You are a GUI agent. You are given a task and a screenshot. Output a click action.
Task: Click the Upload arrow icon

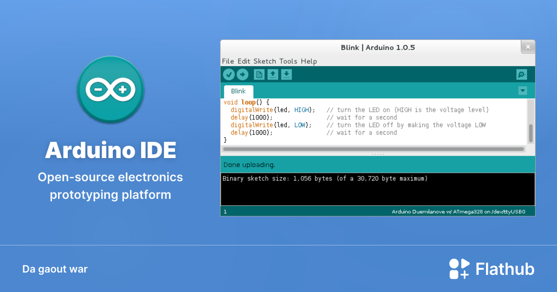coord(242,74)
